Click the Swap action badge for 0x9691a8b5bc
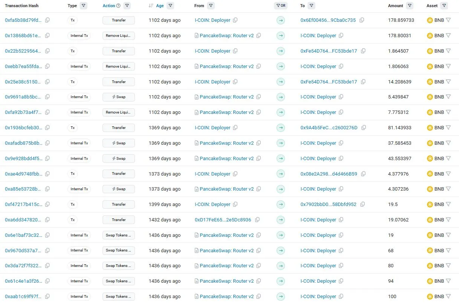459x303 pixels. (118, 97)
